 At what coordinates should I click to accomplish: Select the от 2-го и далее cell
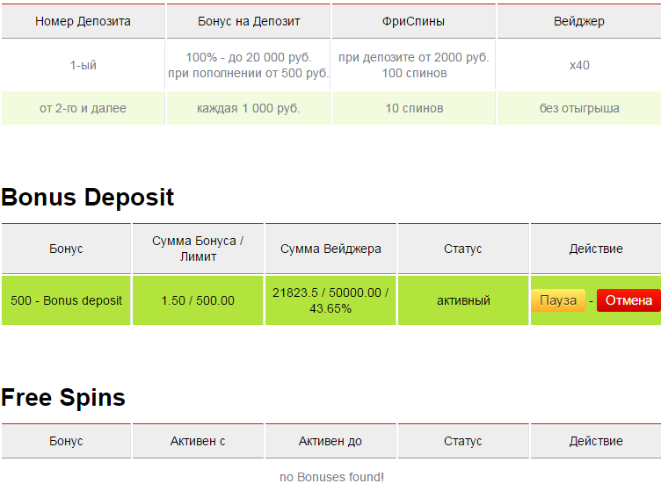pyautogui.click(x=83, y=109)
